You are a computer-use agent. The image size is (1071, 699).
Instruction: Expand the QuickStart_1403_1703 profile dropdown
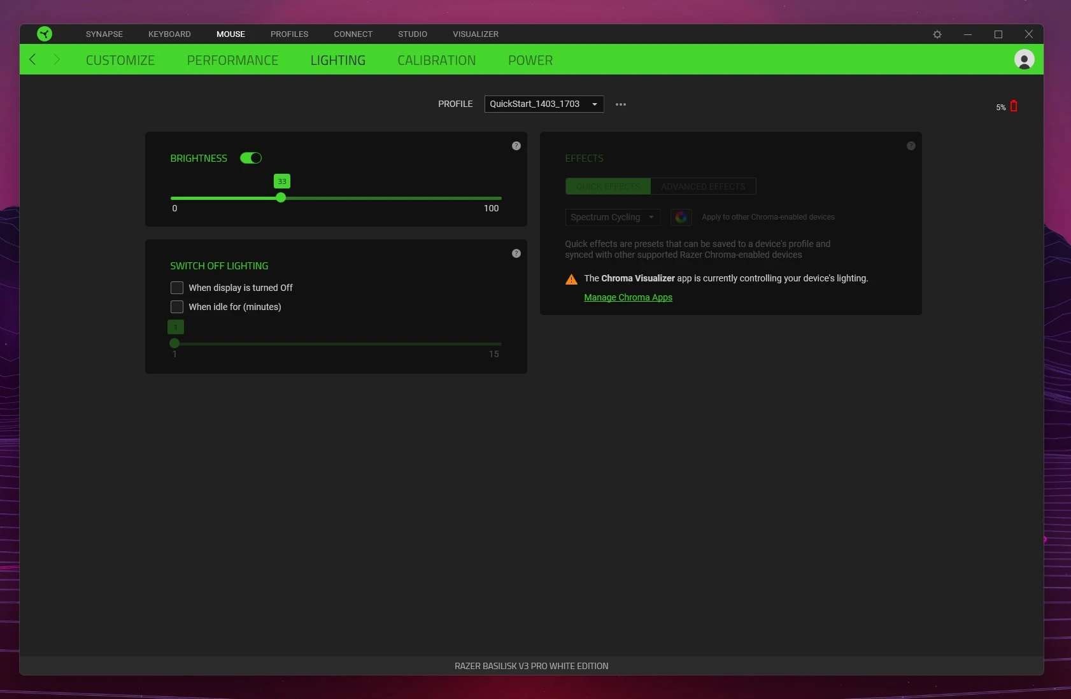click(544, 104)
